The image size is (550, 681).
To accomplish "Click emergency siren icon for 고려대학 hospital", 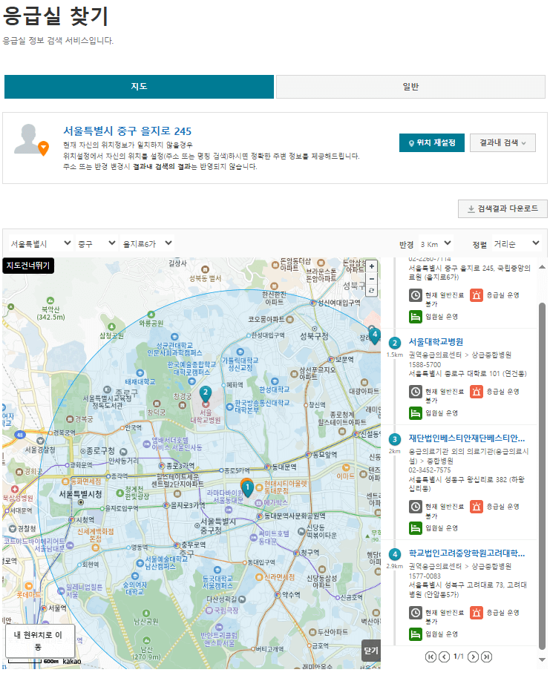I will 477,613.
